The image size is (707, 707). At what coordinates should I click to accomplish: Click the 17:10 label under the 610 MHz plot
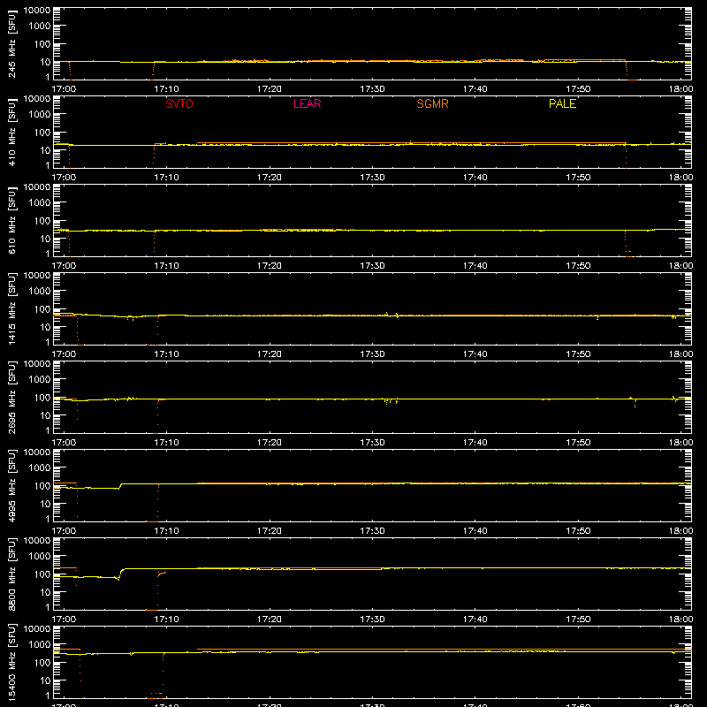pyautogui.click(x=166, y=266)
